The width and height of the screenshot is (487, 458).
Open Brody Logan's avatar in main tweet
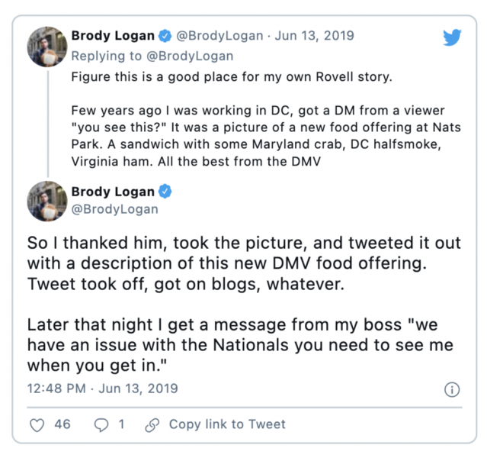[x=47, y=201]
